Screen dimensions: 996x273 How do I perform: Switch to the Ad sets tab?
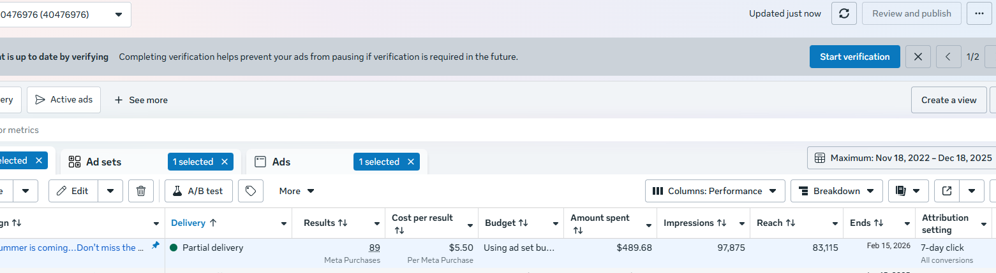pos(103,162)
